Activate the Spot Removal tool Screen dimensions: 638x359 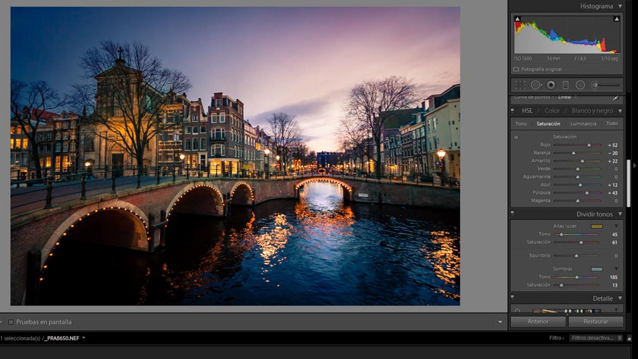tap(536, 85)
